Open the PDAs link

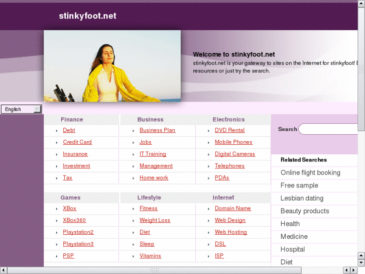(222, 177)
